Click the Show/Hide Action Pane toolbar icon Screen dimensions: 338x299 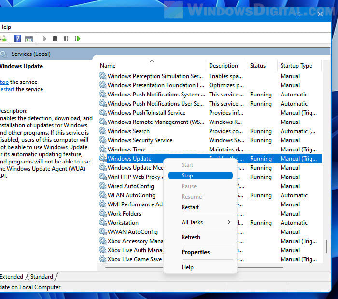click(29, 39)
